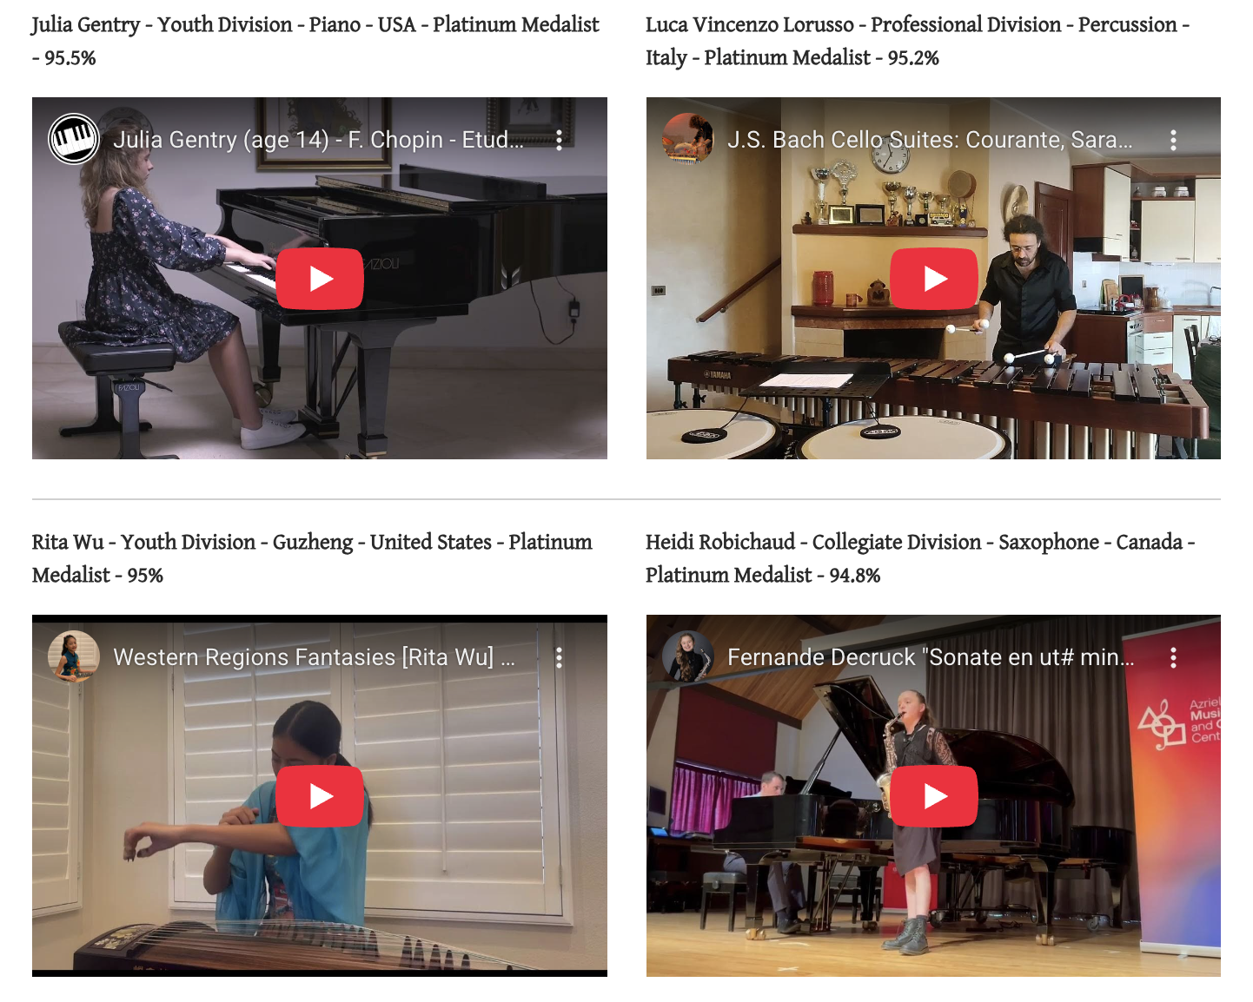
Task: Open more options on Julia Gentry video
Action: pos(559,140)
